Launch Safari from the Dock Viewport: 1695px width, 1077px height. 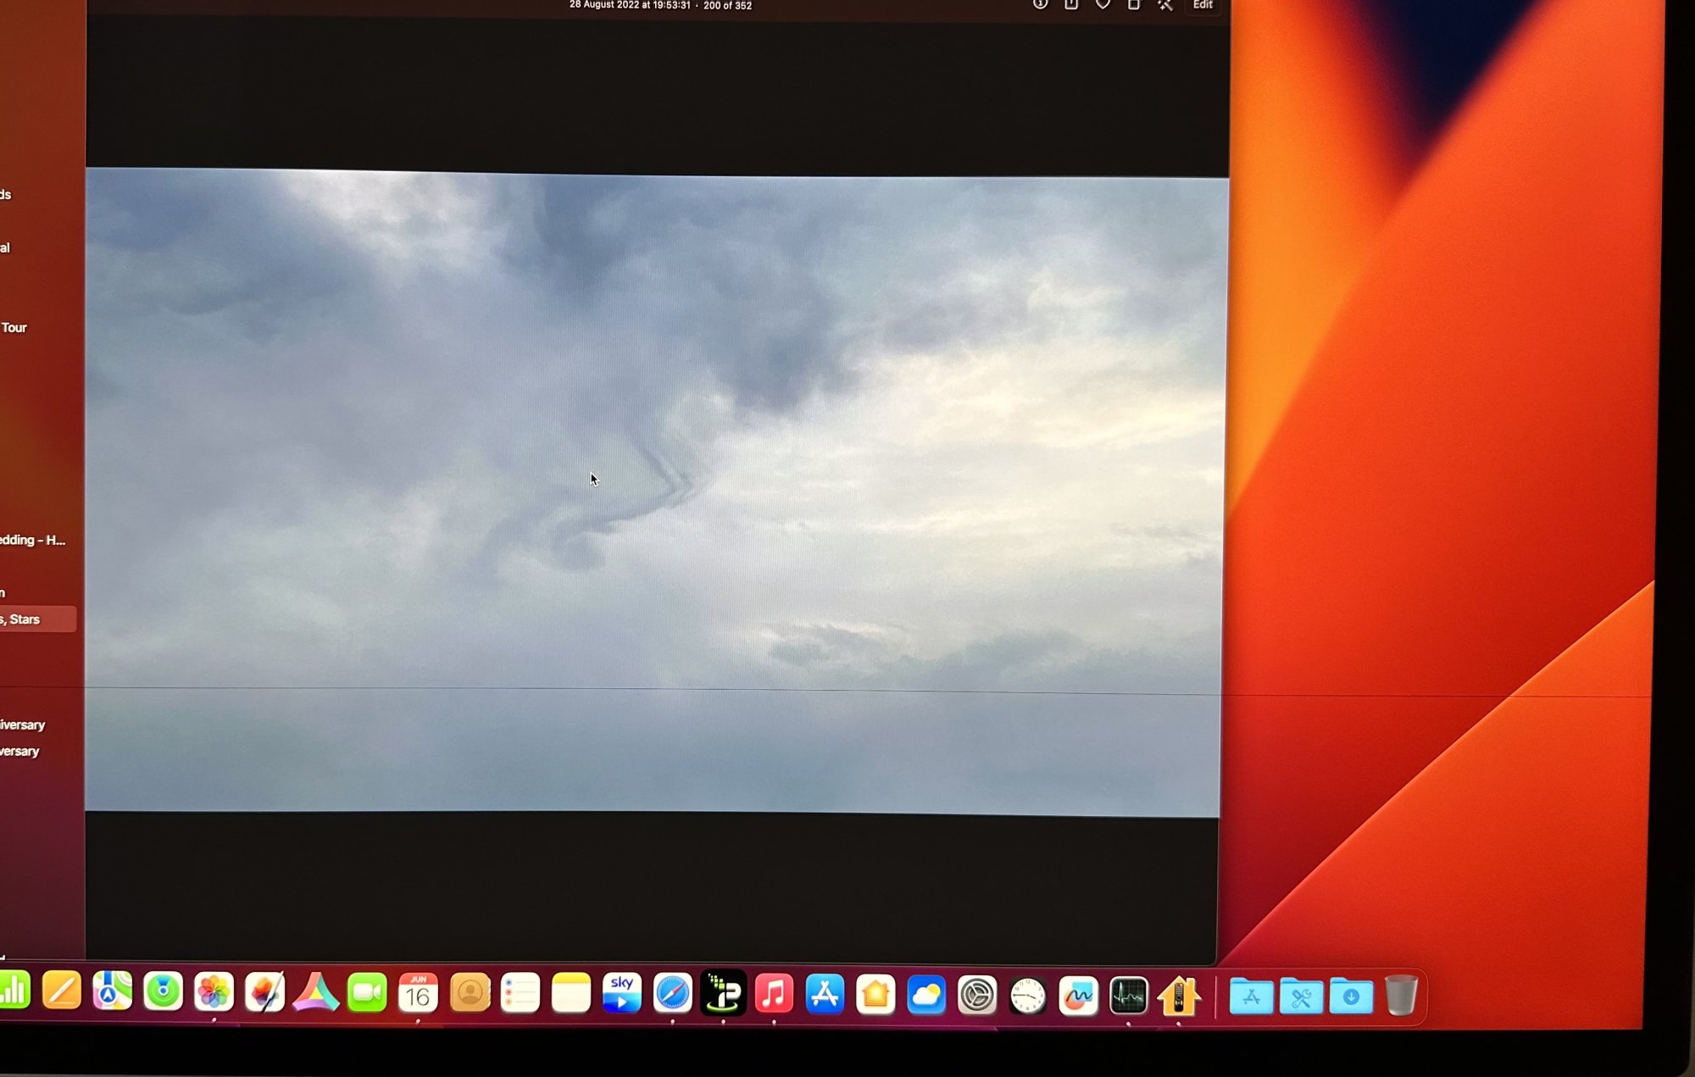pyautogui.click(x=673, y=994)
